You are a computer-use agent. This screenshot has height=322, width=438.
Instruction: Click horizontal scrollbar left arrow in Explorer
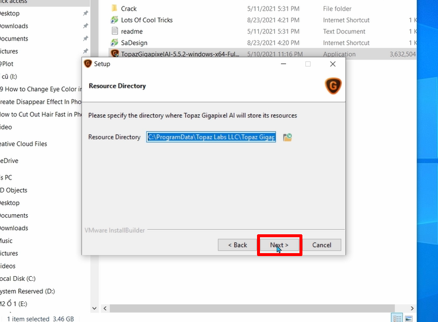point(105,308)
